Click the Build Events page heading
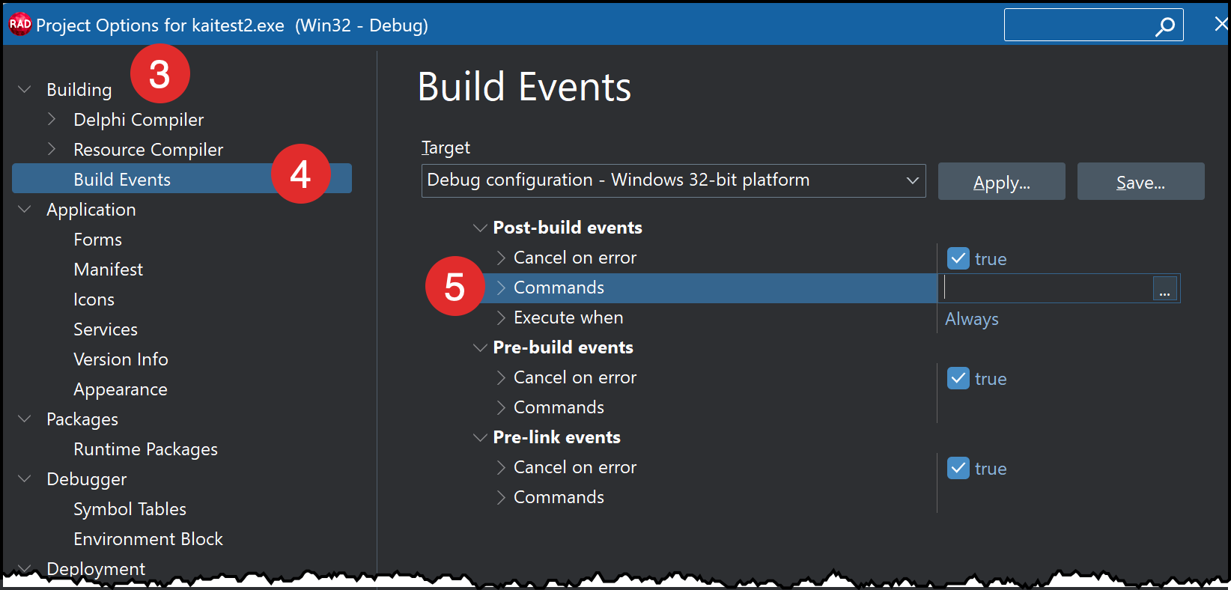The height and width of the screenshot is (590, 1231). [x=525, y=87]
